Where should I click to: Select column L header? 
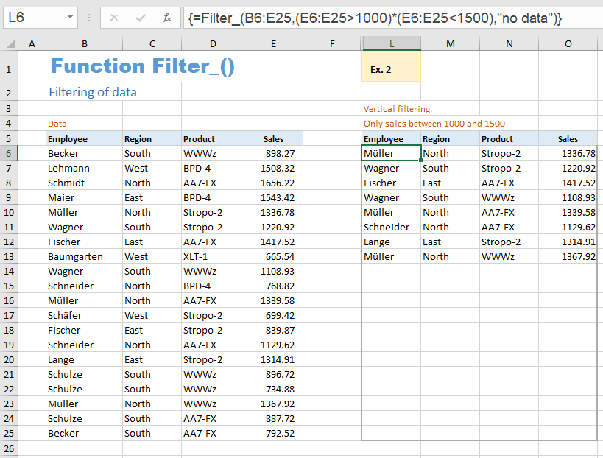(x=391, y=43)
